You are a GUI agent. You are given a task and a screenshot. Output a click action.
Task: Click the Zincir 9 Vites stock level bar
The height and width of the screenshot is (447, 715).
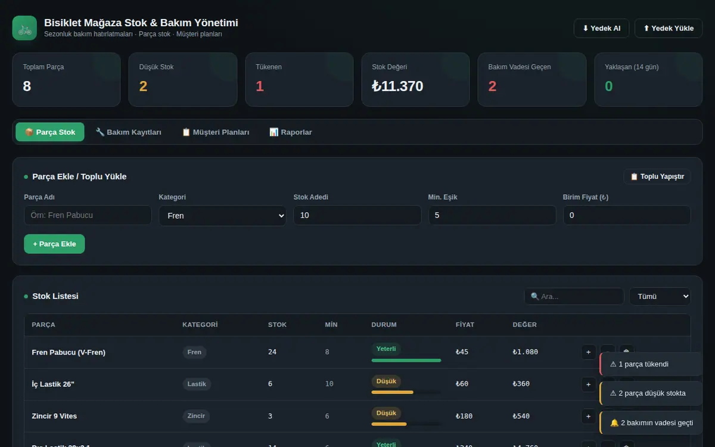pos(406,424)
